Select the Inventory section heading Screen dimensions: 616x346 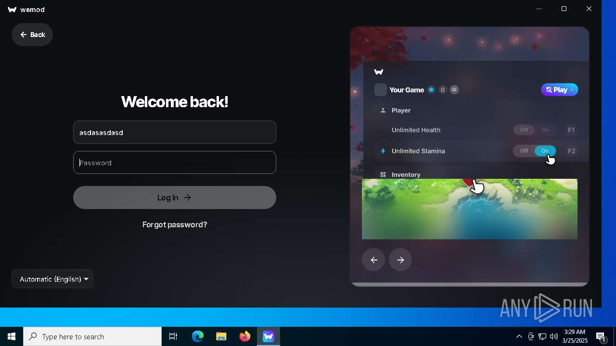pos(406,175)
